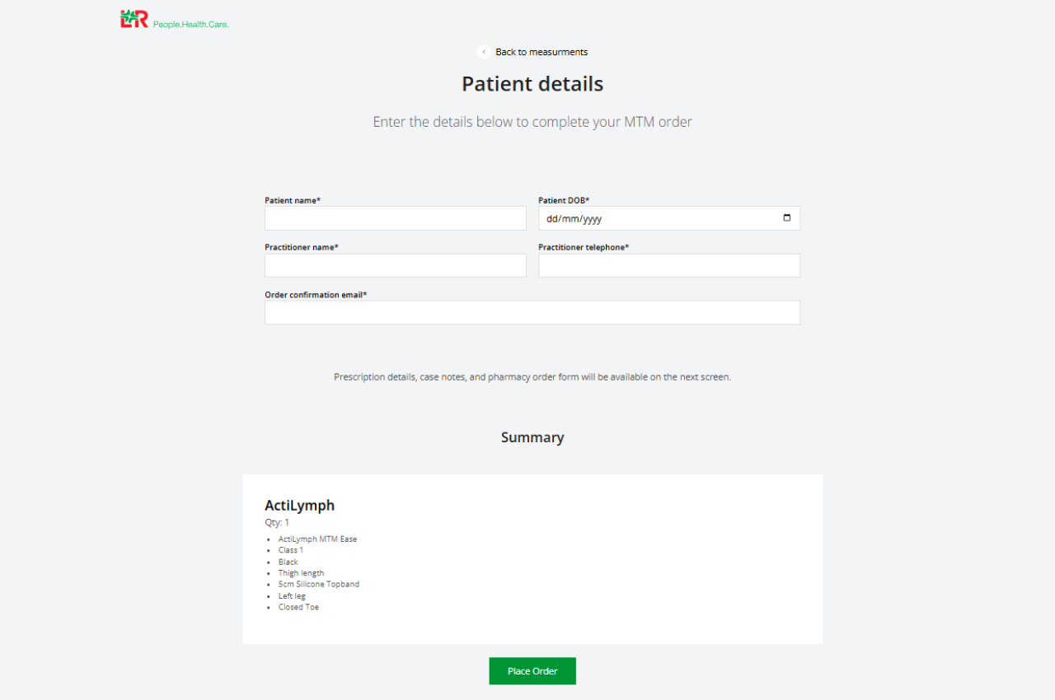Click the Summary section heading

(532, 437)
